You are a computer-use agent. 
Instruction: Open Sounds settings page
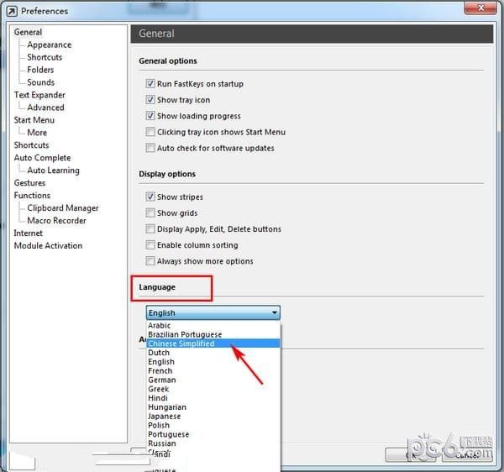(x=41, y=82)
